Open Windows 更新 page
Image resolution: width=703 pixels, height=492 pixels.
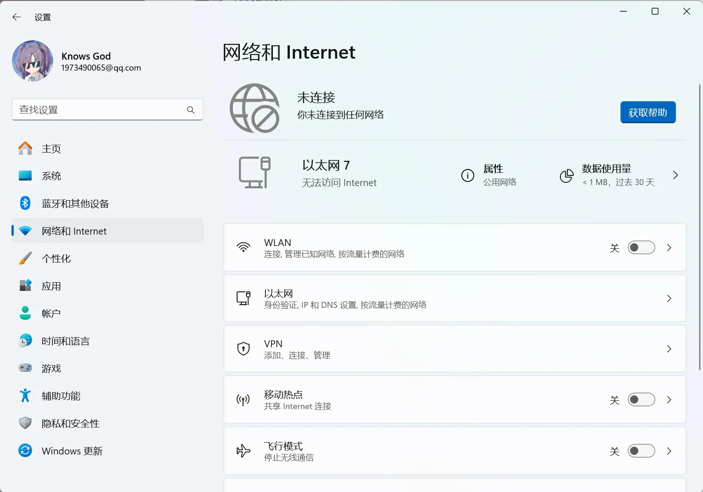[108, 451]
